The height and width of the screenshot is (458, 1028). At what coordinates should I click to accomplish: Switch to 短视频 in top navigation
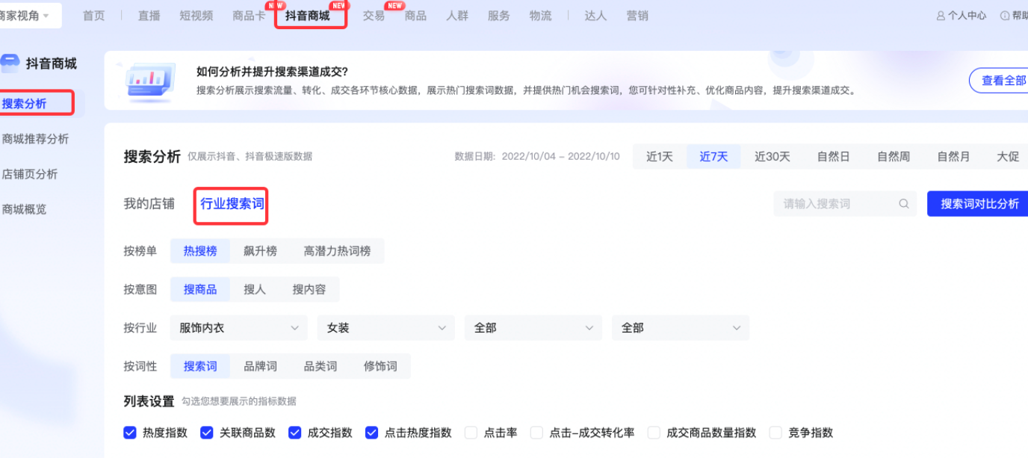(196, 16)
